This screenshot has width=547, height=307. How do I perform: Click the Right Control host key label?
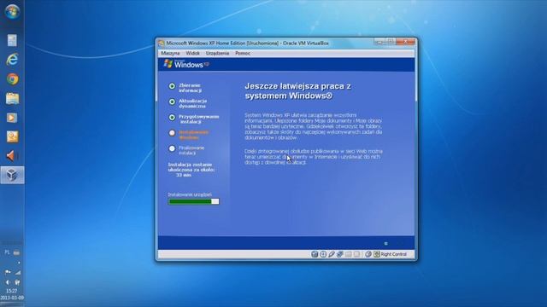pyautogui.click(x=393, y=254)
